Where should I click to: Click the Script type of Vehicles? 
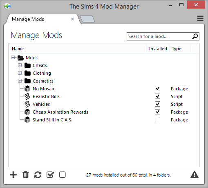click(177, 104)
